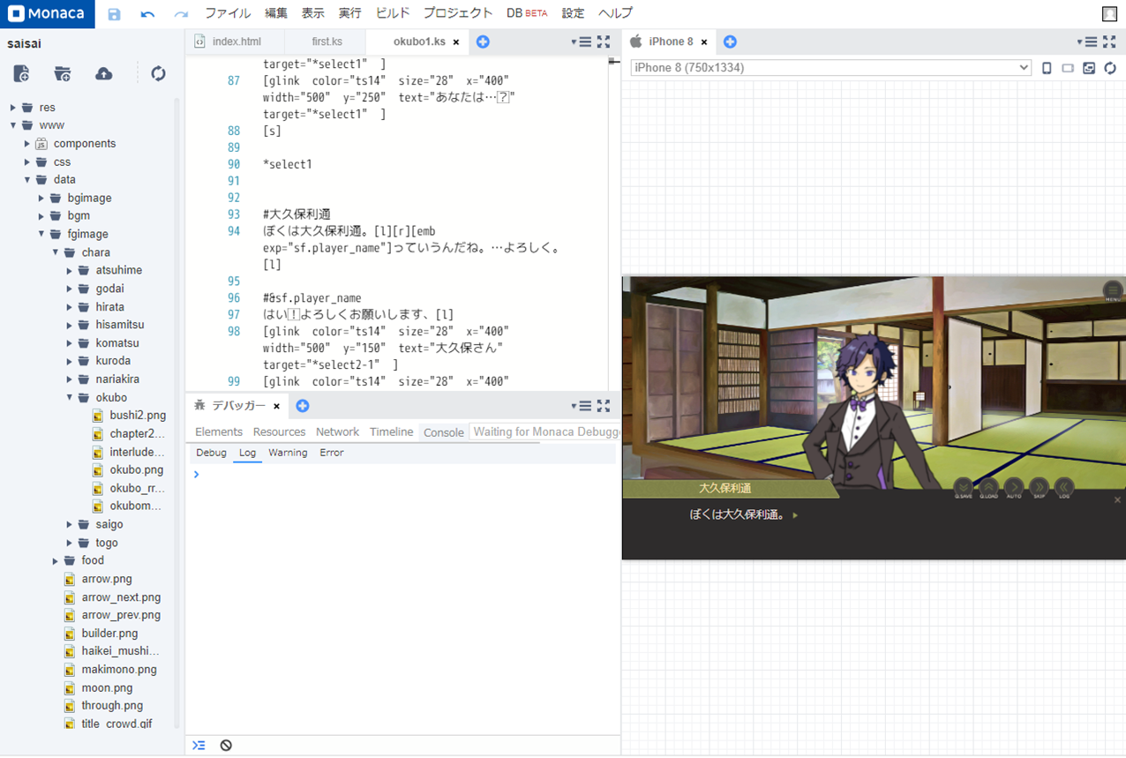Click the Redo arrow icon

click(x=181, y=14)
